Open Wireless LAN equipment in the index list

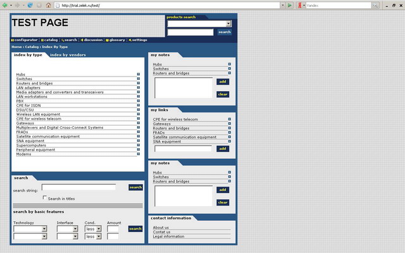tap(38, 114)
